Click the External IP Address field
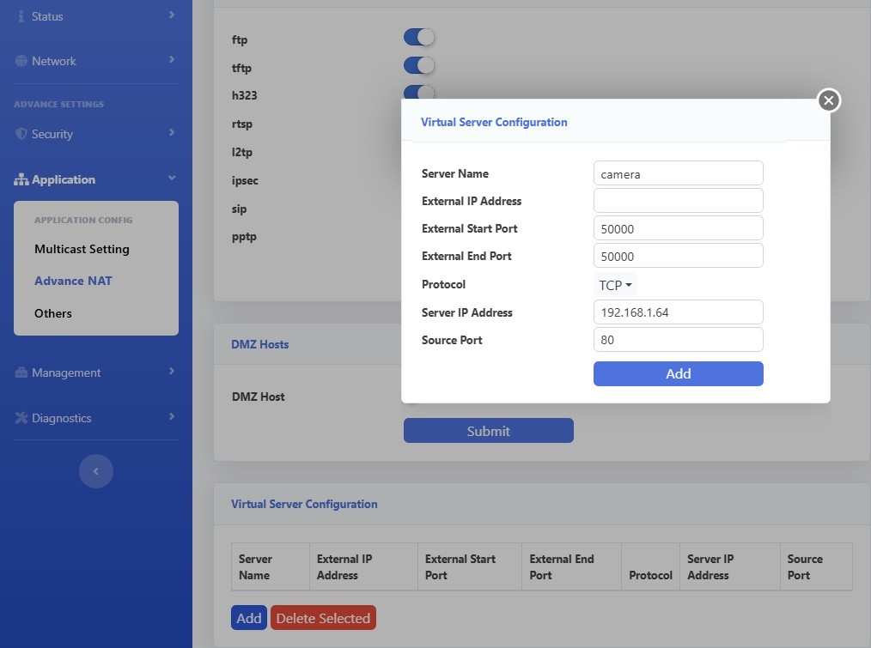871x648 pixels. (678, 201)
